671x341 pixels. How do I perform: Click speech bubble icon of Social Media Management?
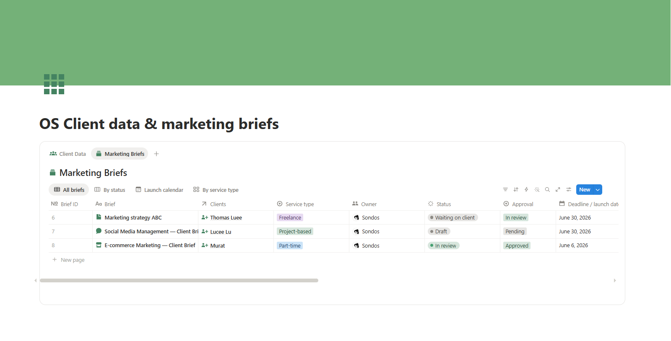(99, 231)
